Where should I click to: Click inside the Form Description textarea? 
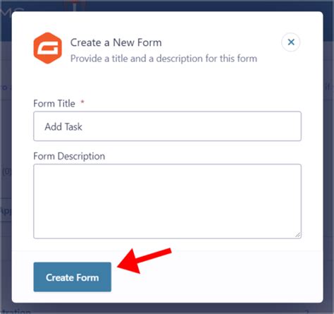pyautogui.click(x=167, y=201)
